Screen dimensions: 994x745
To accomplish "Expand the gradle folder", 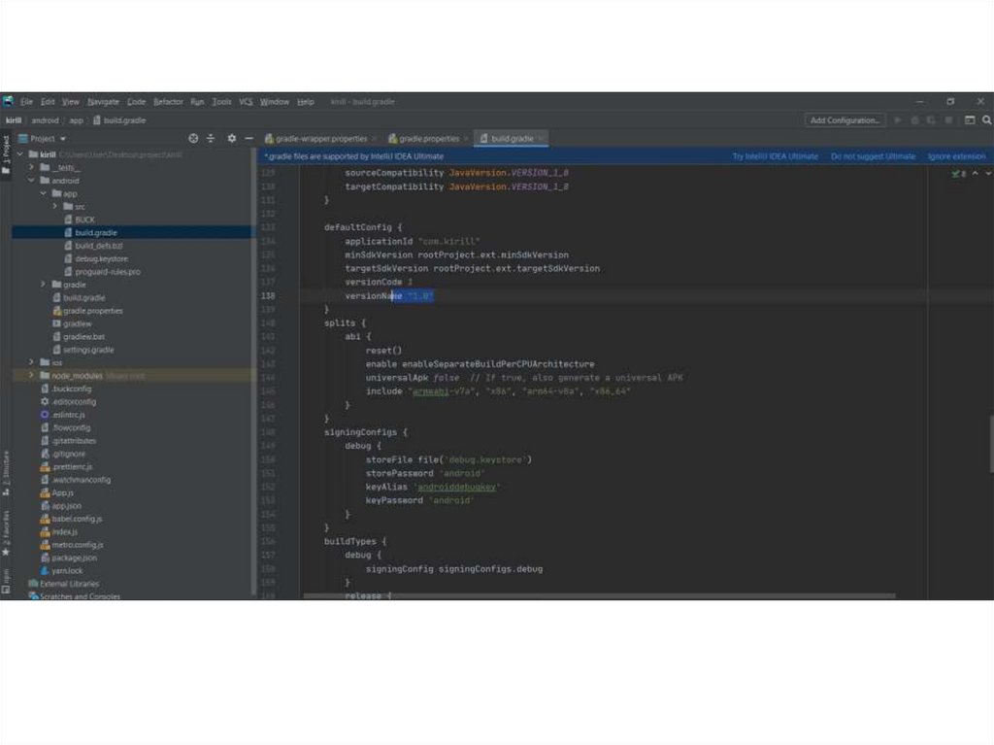I will (43, 285).
